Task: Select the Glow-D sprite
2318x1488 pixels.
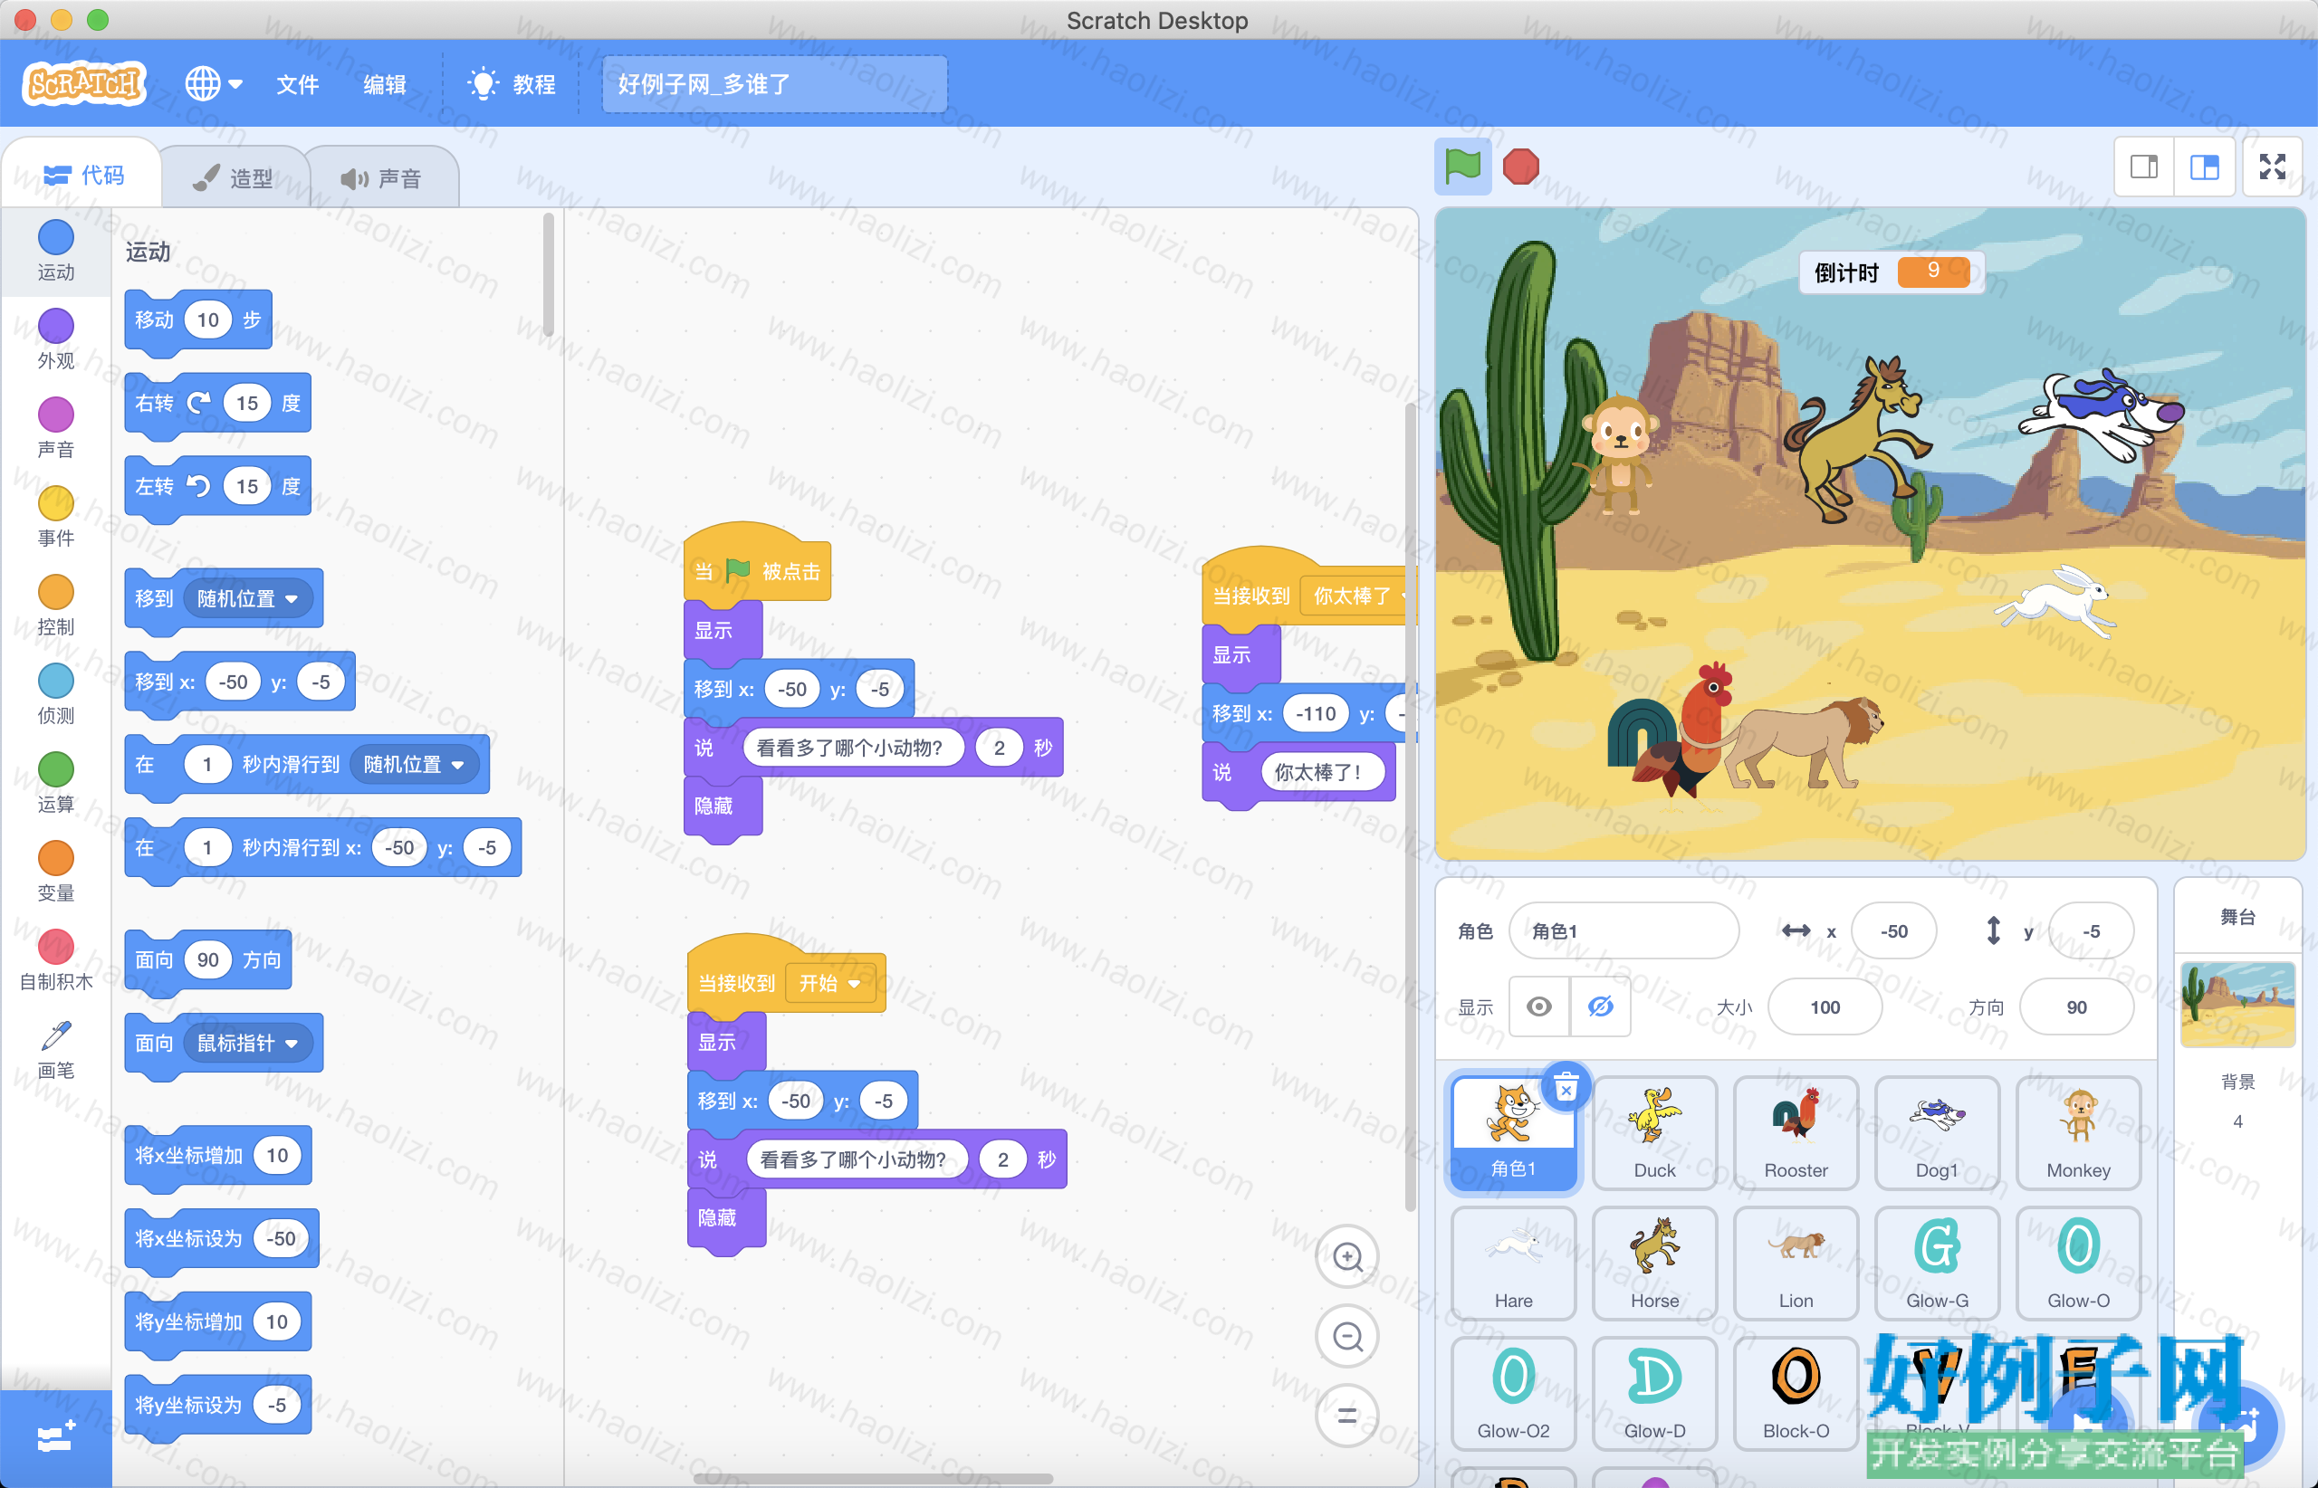Action: [x=1655, y=1393]
